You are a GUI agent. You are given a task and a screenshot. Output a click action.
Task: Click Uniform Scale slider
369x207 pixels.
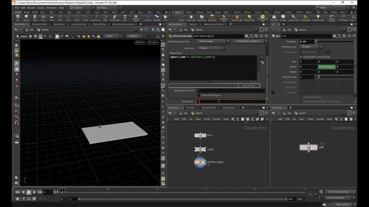[336, 77]
